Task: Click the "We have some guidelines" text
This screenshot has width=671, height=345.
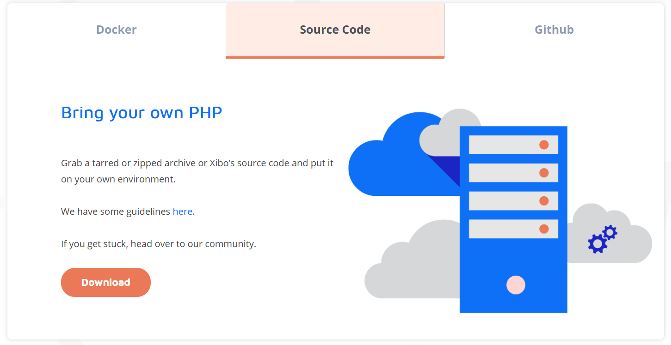Action: pyautogui.click(x=116, y=212)
